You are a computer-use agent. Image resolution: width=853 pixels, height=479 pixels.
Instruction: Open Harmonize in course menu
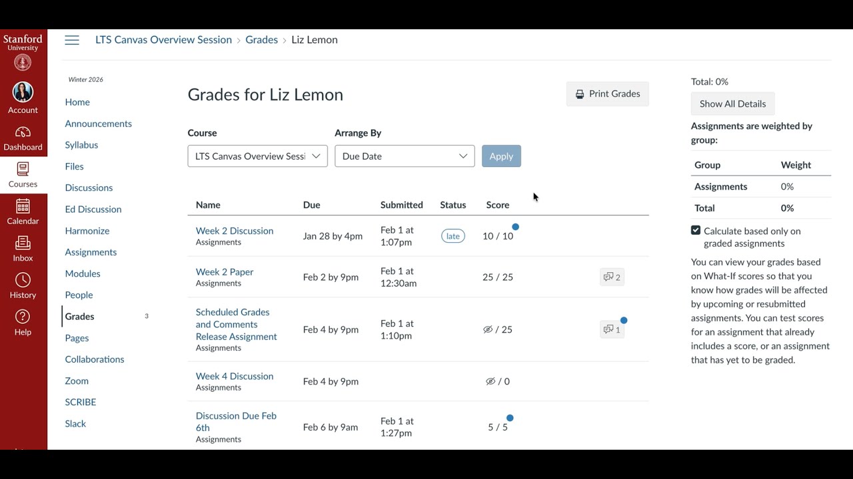point(87,231)
